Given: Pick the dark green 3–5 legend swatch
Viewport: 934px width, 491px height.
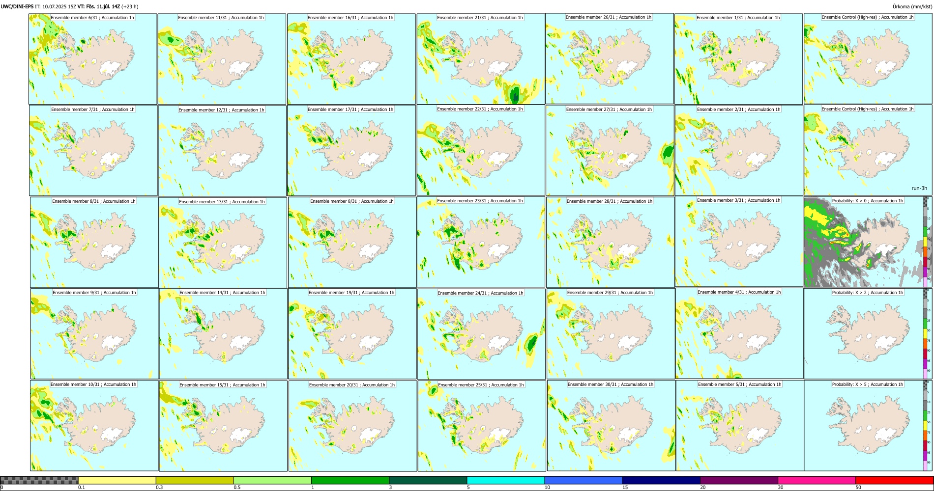Looking at the screenshot, I should point(428,480).
